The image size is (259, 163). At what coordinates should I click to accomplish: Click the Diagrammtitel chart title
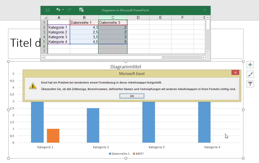click(x=126, y=67)
